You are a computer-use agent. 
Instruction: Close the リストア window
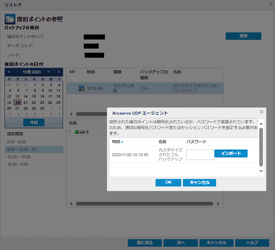[271, 4]
